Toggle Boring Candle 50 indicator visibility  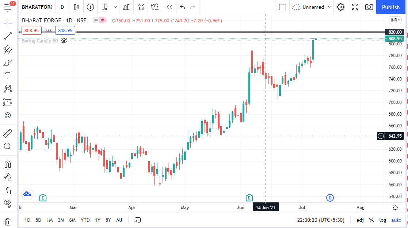[64, 41]
